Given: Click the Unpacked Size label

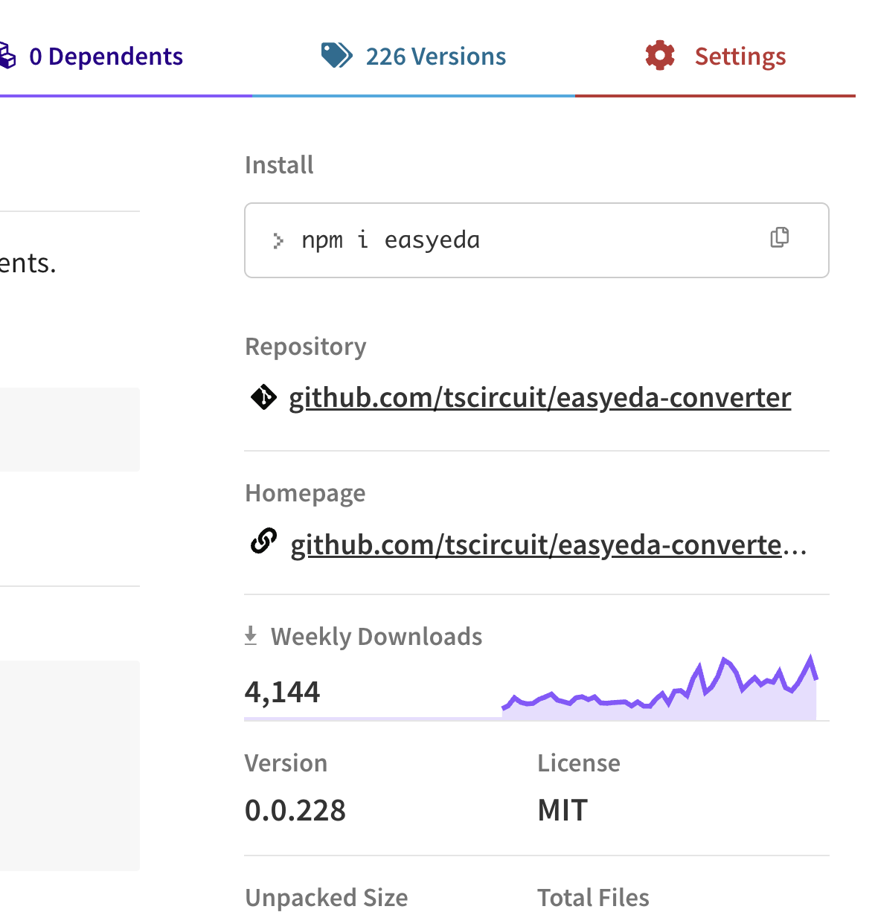Looking at the screenshot, I should [x=326, y=898].
